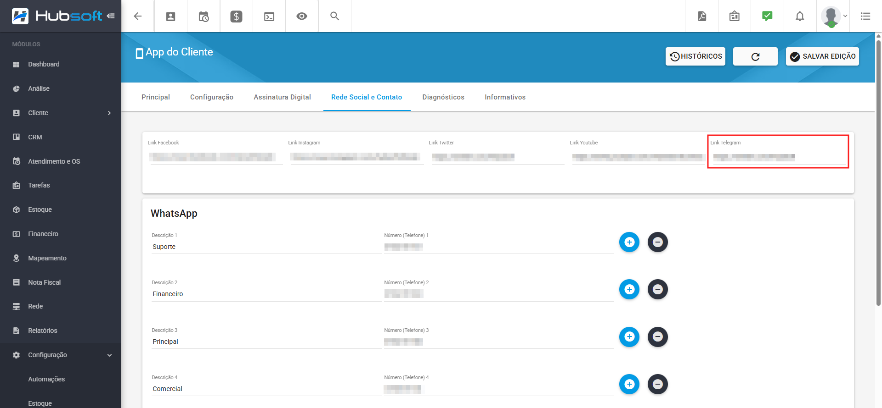The height and width of the screenshot is (408, 882).
Task: Add row with plus next to Suporte
Action: pyautogui.click(x=629, y=242)
